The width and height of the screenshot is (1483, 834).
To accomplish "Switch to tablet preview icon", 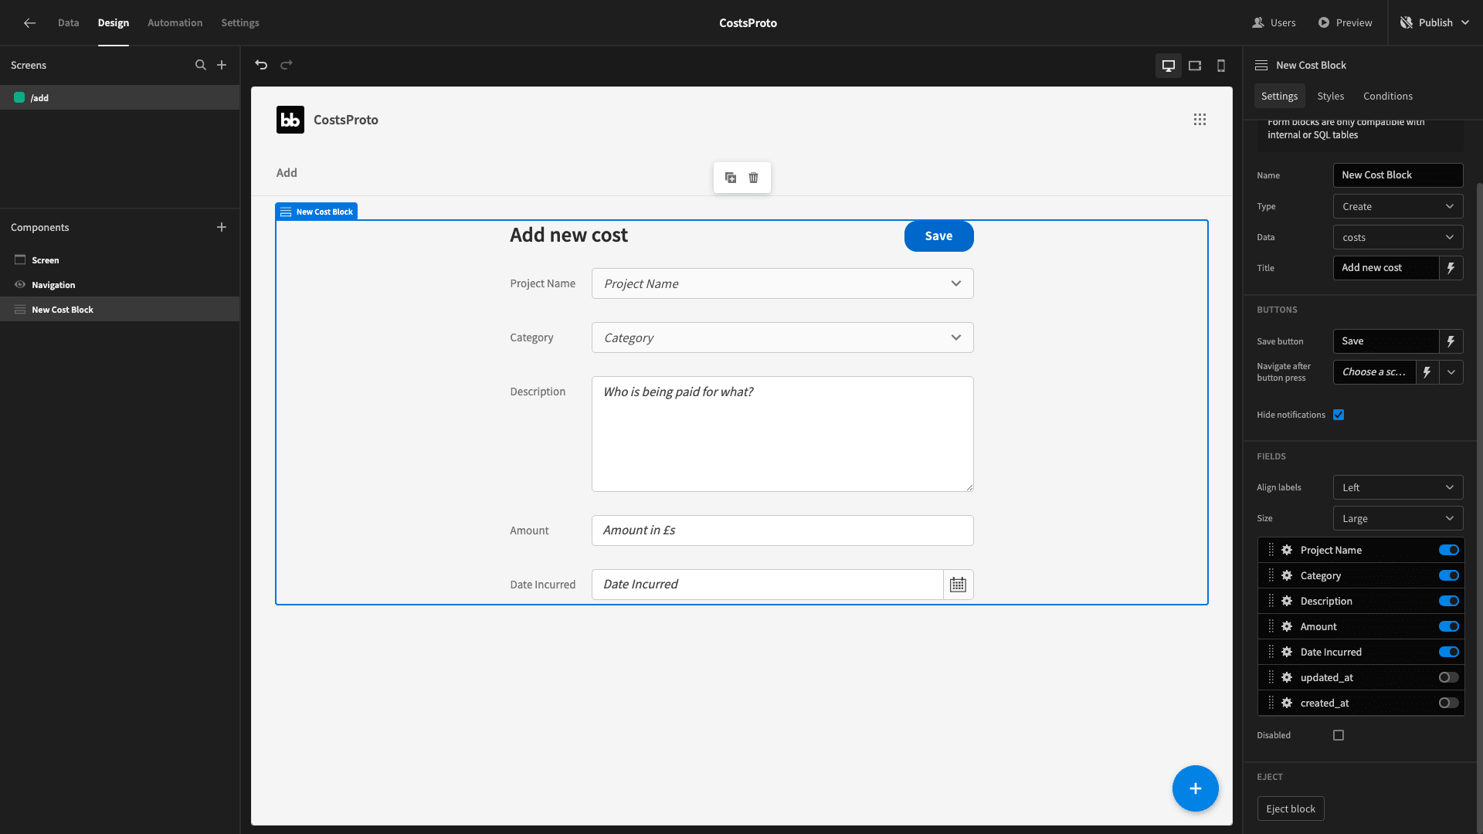I will tap(1195, 66).
